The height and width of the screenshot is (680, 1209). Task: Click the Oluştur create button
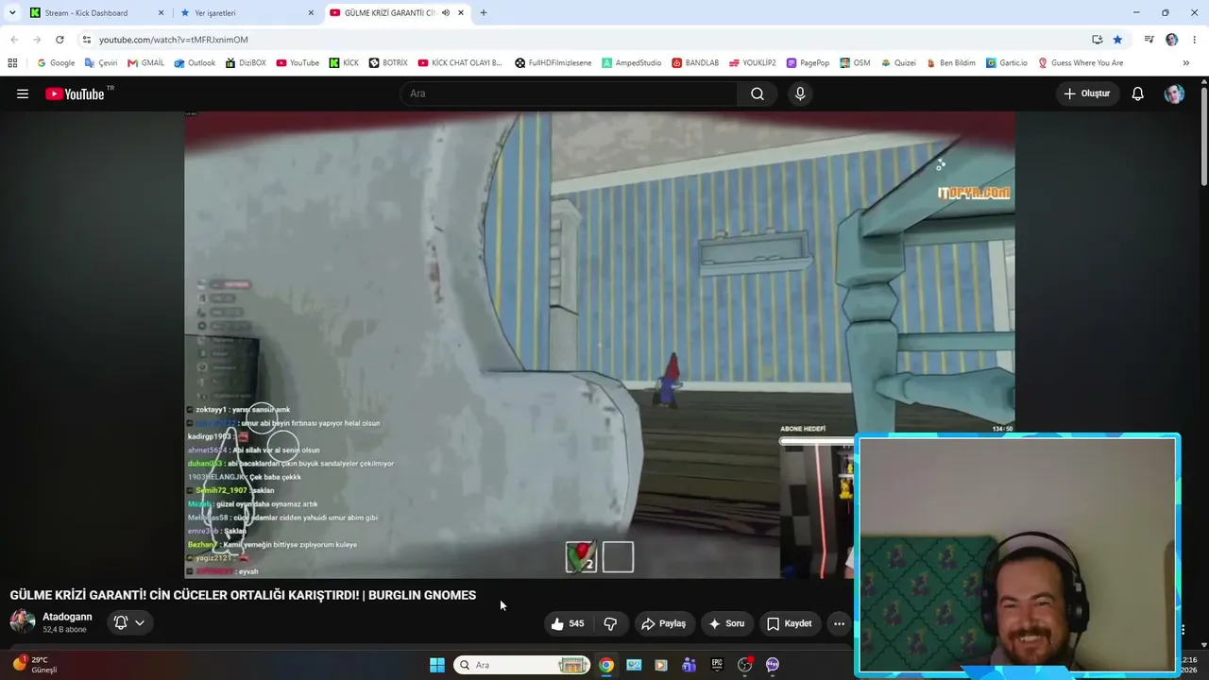pyautogui.click(x=1087, y=93)
